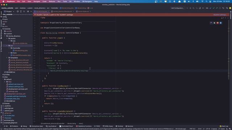Open Database side tool window
232x130 pixels.
tap(231, 15)
